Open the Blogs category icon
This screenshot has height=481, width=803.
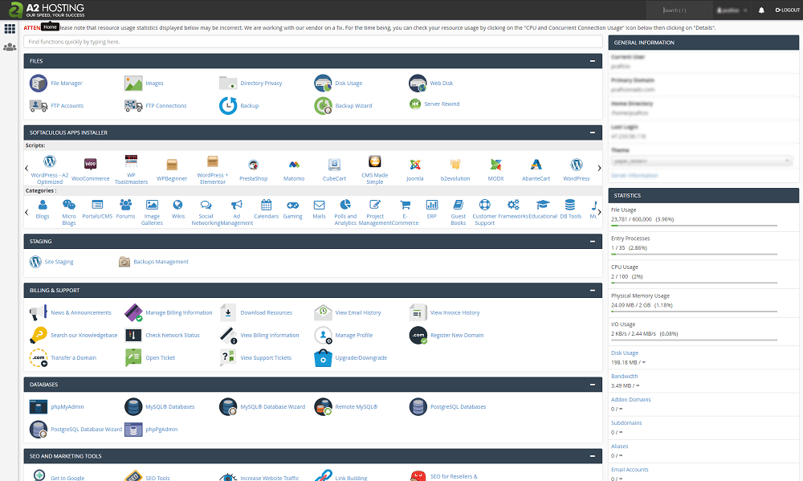(43, 205)
